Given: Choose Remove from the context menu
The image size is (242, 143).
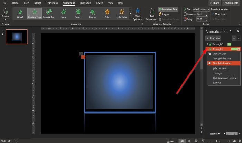Looking at the screenshot, I should click(224, 83).
